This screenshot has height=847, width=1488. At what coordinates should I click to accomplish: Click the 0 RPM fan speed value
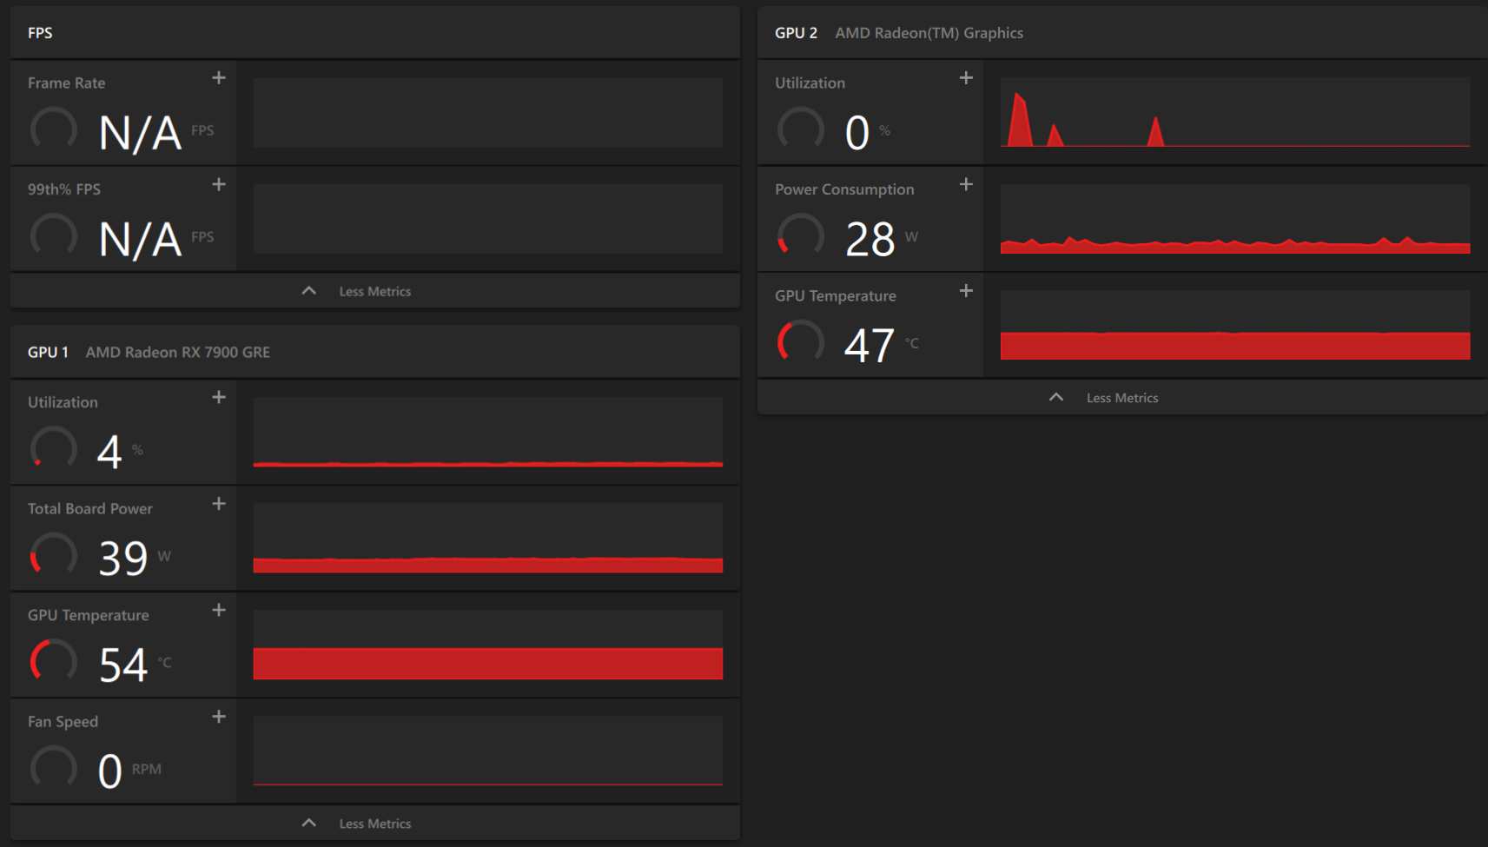click(x=110, y=771)
